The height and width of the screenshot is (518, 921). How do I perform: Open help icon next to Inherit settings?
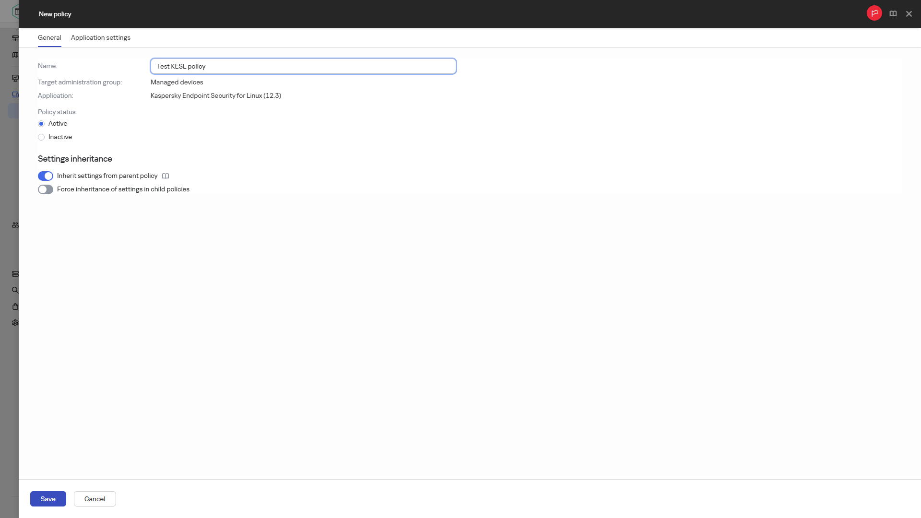[x=165, y=176]
